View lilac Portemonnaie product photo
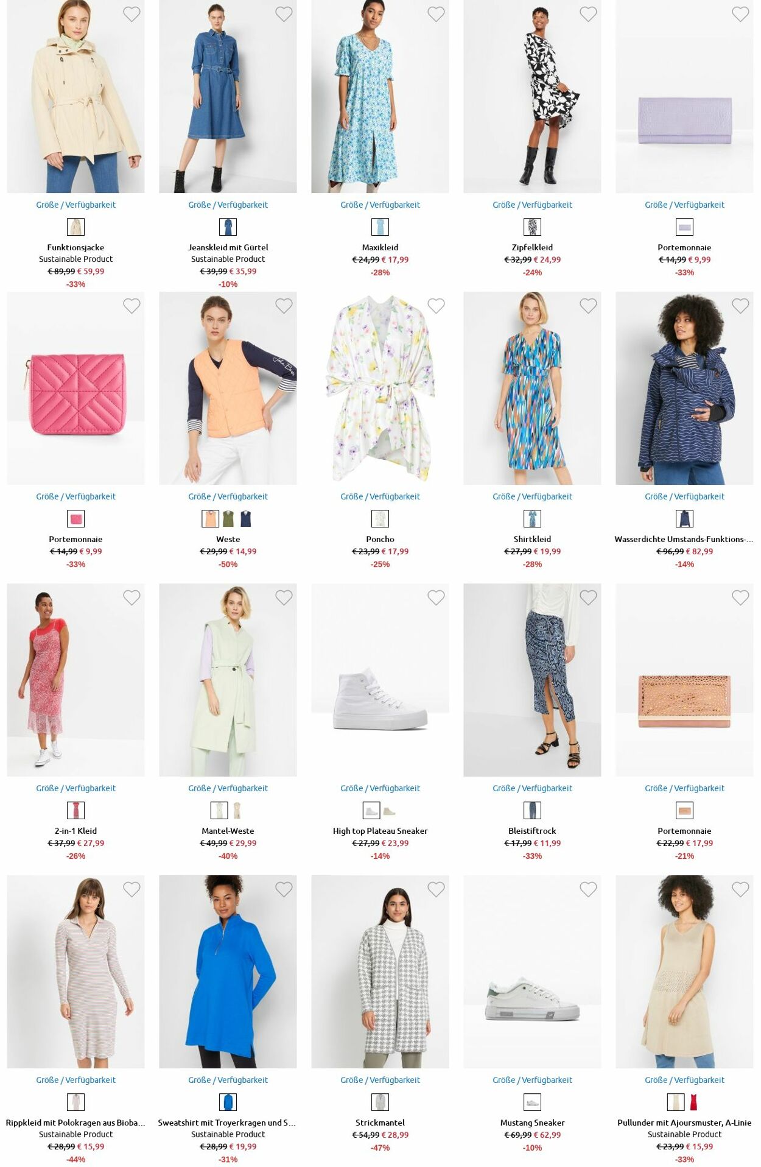The height and width of the screenshot is (1167, 761). [684, 96]
